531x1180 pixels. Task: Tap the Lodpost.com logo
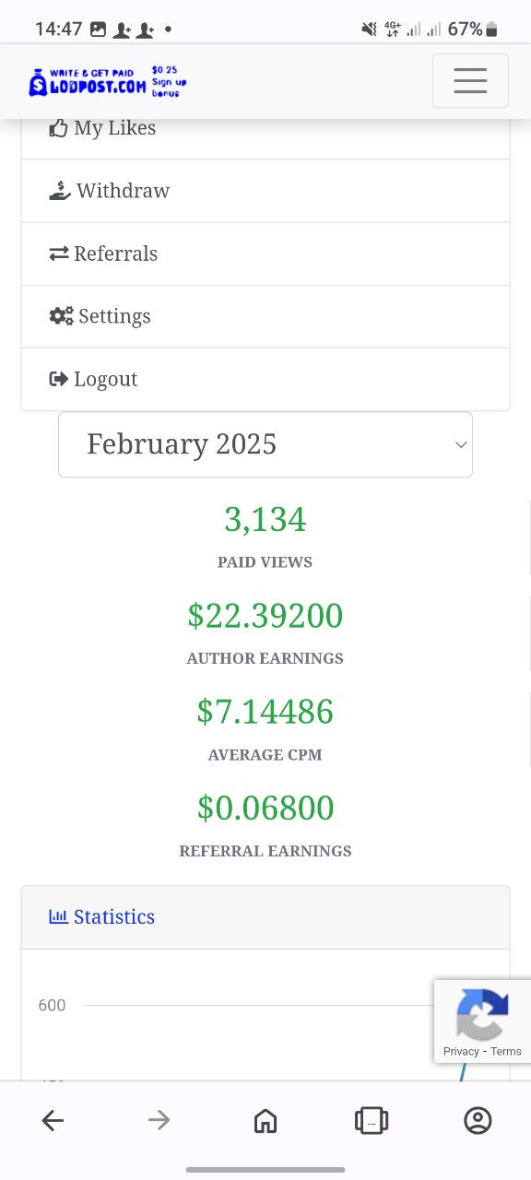coord(108,82)
